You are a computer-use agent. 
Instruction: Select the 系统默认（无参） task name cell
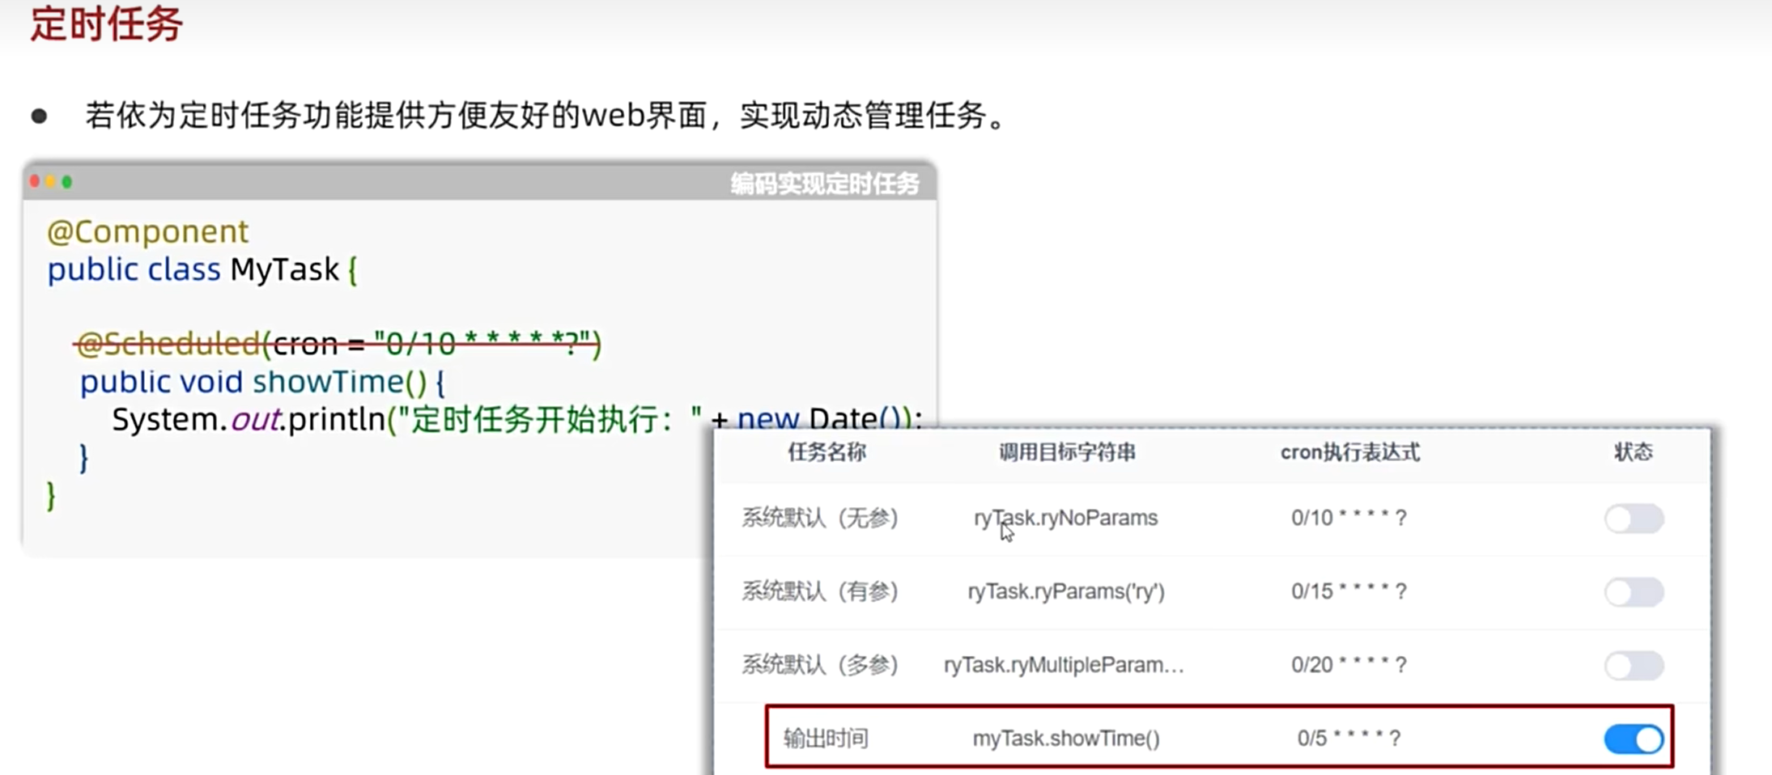820,518
